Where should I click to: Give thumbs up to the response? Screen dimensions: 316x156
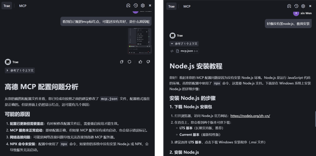pos(140,62)
